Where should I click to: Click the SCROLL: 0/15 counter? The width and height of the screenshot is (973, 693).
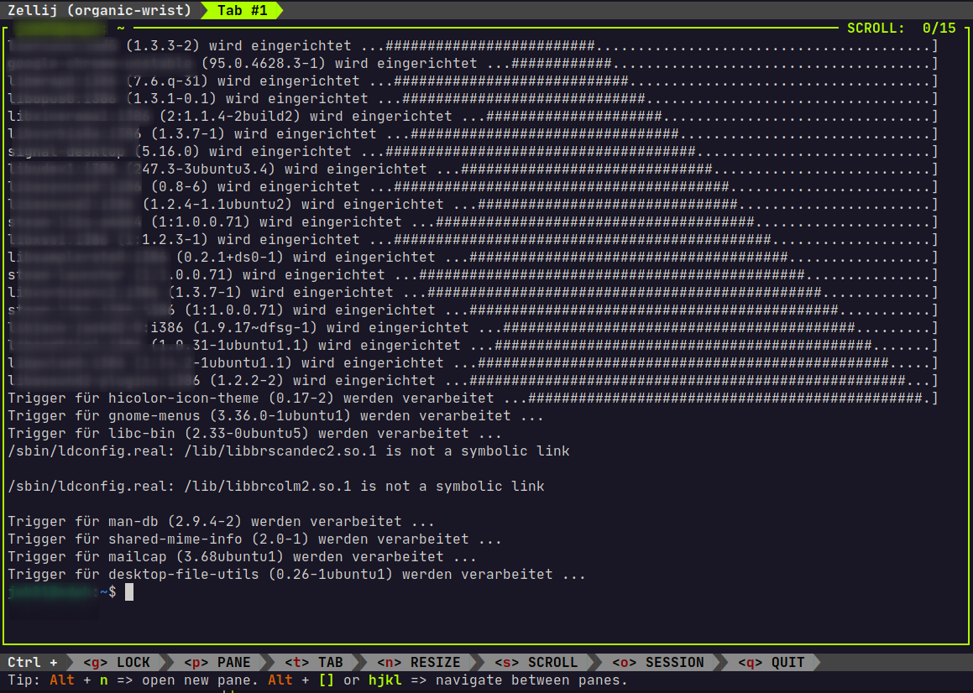click(x=904, y=28)
